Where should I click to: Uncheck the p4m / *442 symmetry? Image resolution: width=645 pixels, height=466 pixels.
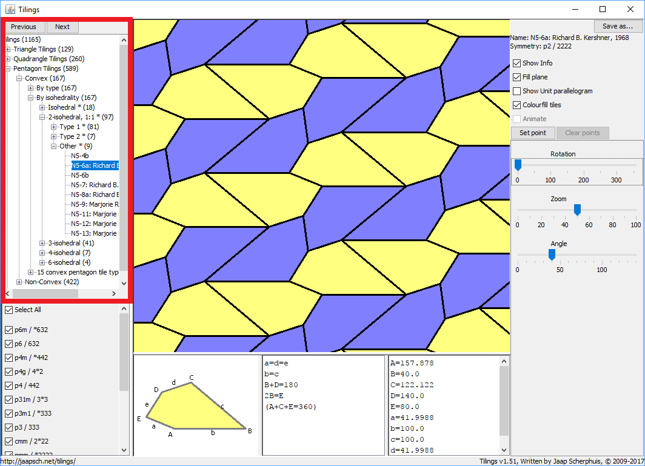pos(8,358)
